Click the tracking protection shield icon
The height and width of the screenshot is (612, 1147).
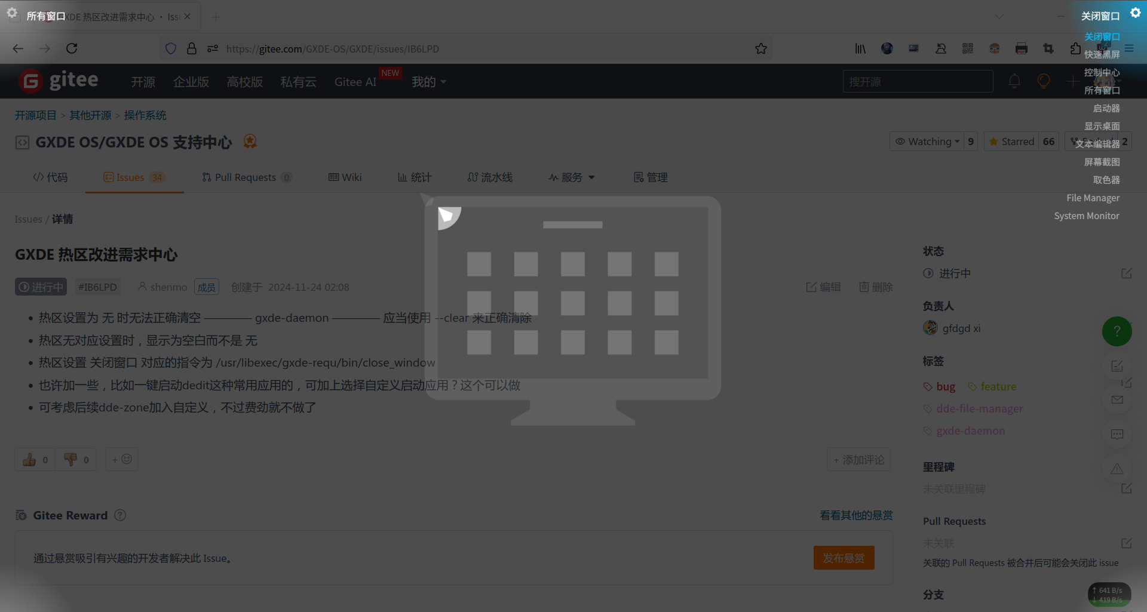[171, 48]
